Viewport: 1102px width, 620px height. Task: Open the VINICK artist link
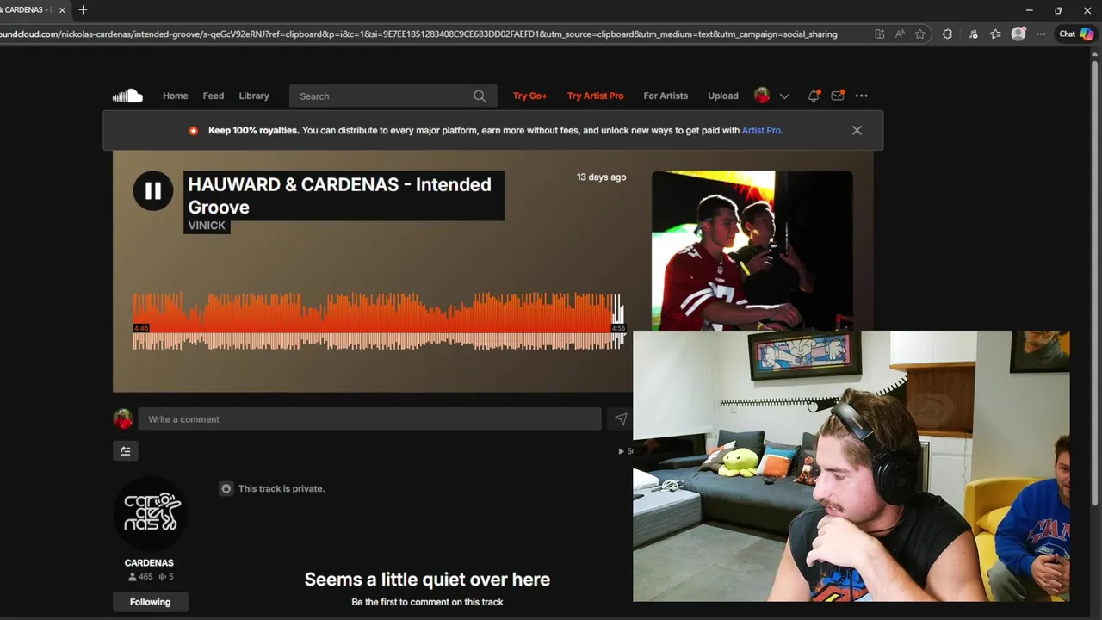click(x=207, y=226)
